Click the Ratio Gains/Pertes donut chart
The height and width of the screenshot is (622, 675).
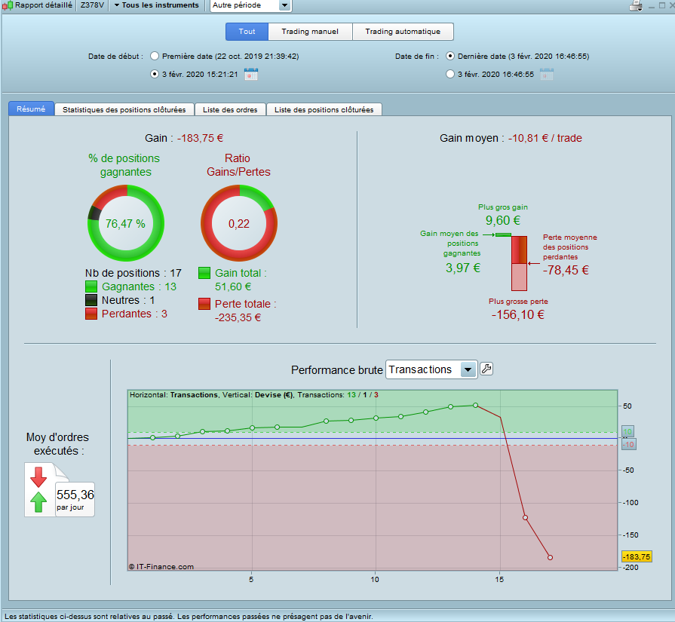[239, 223]
